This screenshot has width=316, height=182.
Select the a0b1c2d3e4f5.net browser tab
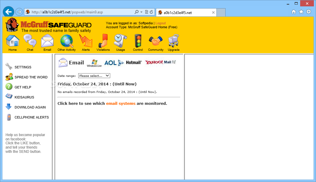(186, 13)
